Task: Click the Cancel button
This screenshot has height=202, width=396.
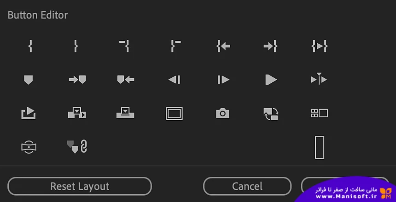Action: coord(247,186)
